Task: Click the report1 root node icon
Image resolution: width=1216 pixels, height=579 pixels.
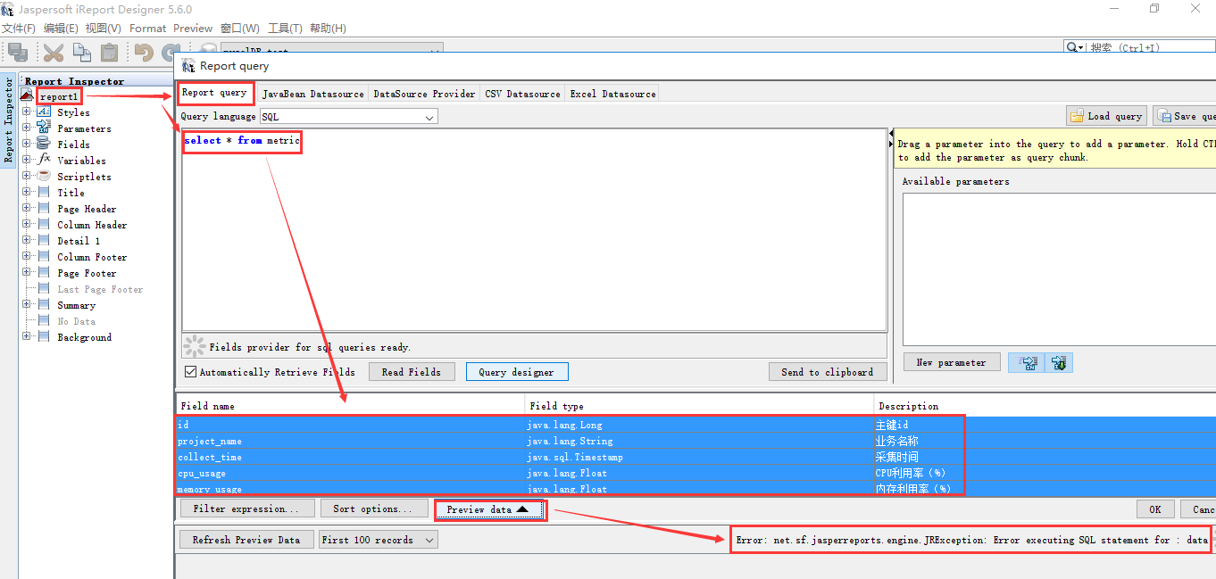Action: pos(27,95)
